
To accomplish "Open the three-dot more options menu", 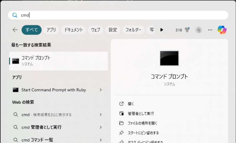I will point(210,30).
